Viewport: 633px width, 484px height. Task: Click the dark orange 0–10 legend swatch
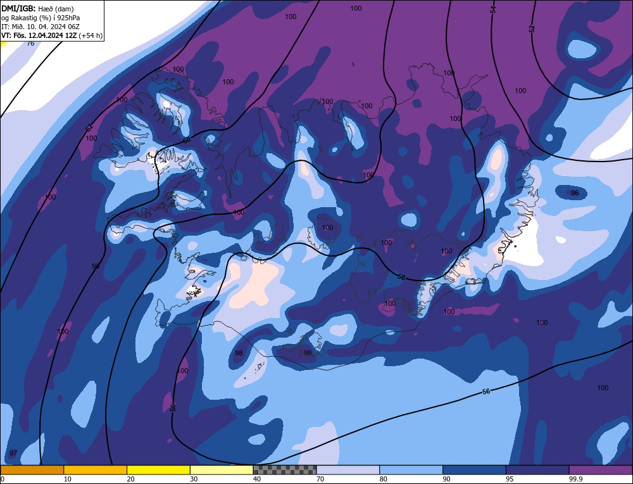pyautogui.click(x=32, y=470)
